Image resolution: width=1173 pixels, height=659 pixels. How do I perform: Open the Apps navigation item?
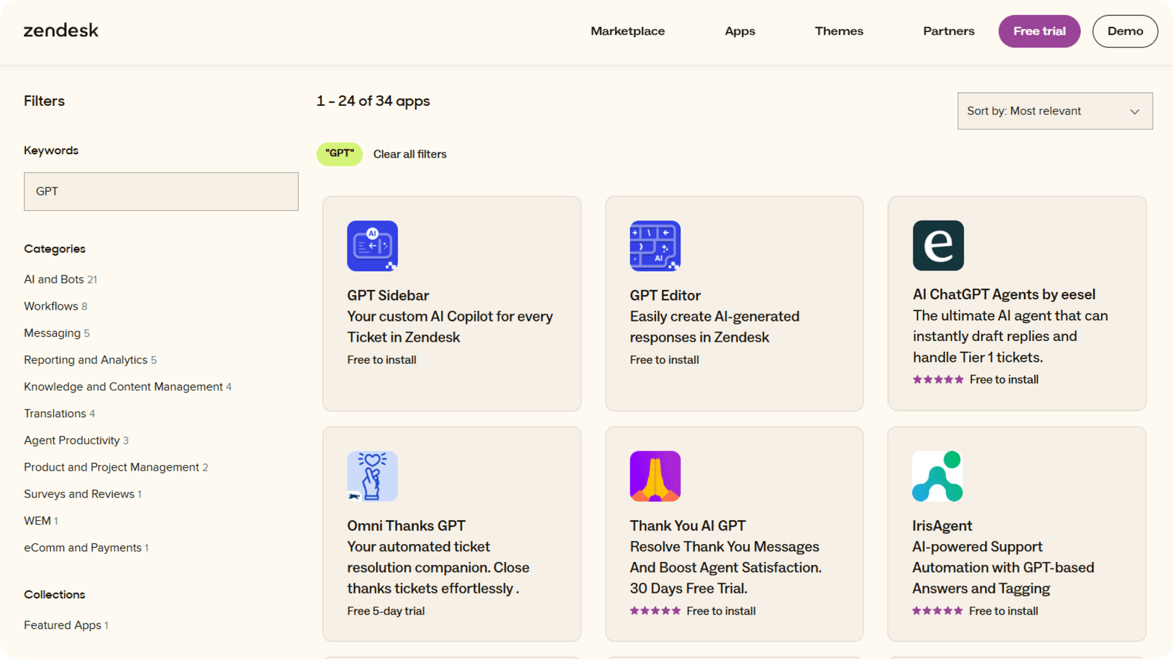(x=739, y=31)
